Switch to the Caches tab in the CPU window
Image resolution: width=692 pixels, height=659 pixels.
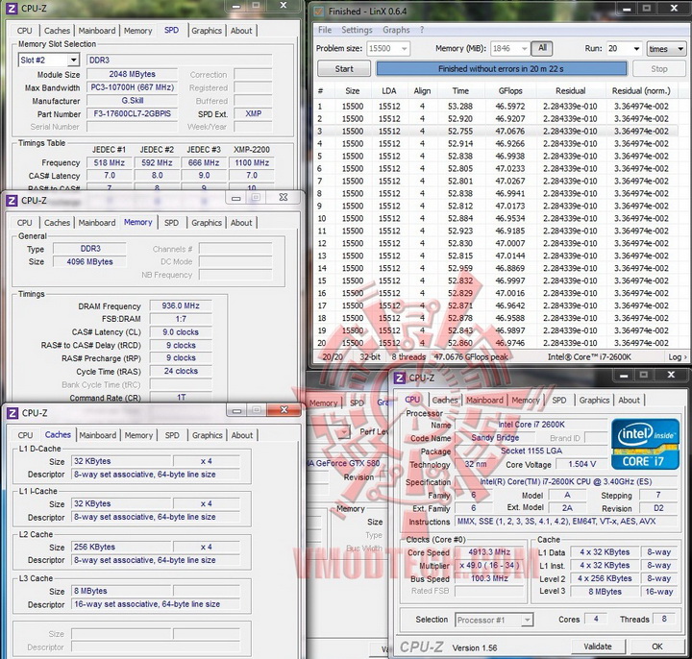[x=445, y=400]
